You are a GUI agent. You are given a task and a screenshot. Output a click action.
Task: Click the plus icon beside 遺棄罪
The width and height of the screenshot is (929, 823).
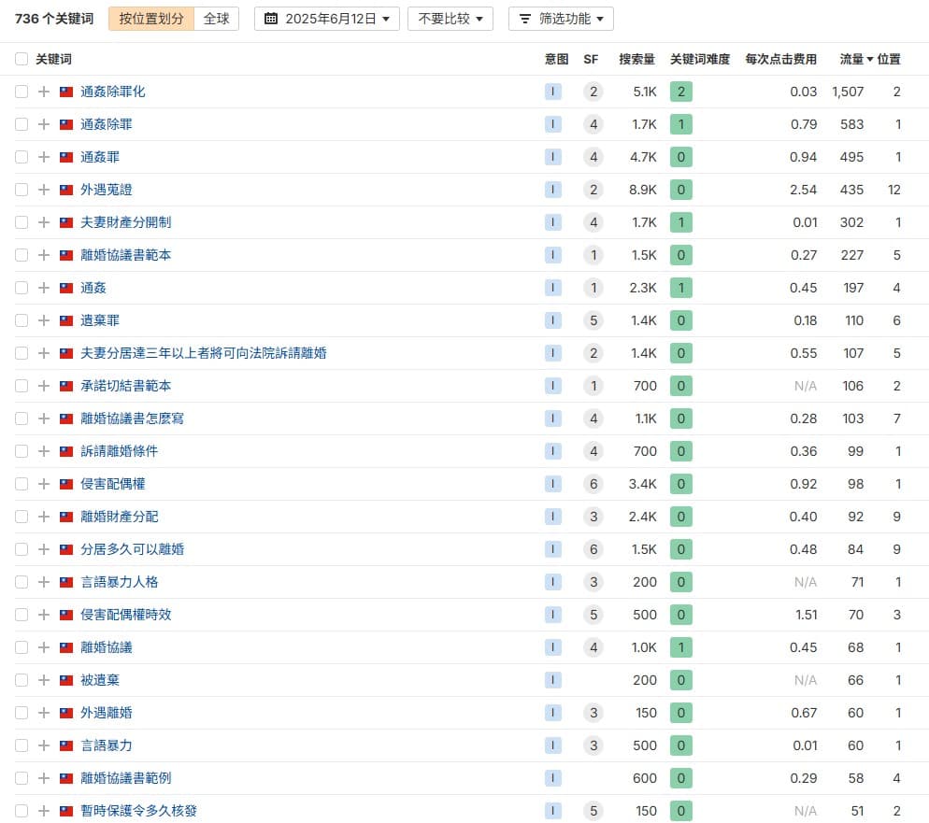pos(43,320)
